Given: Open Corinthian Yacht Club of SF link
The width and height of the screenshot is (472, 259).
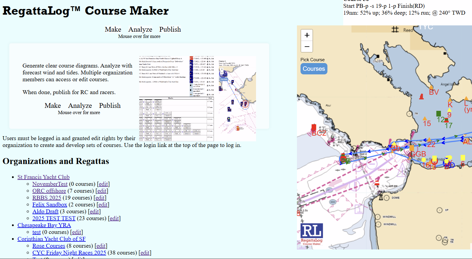Looking at the screenshot, I should click(x=52, y=239).
